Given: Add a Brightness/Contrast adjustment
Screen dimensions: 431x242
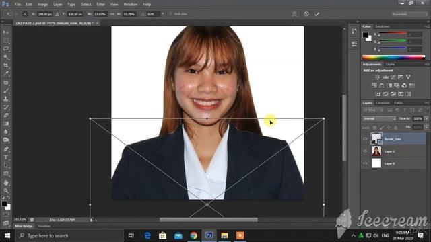Looking at the screenshot, I should click(x=378, y=77).
